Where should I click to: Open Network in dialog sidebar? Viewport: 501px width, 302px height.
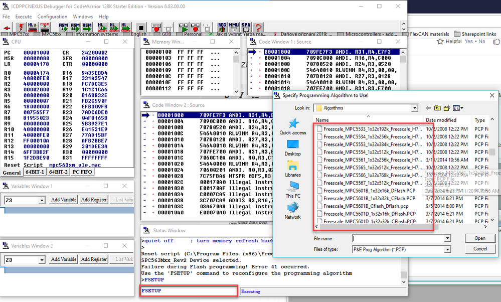[x=293, y=211]
